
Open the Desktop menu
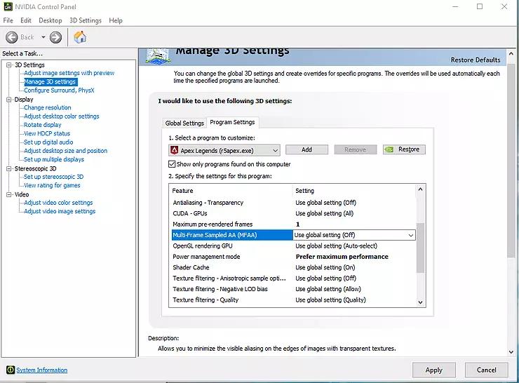coord(50,20)
